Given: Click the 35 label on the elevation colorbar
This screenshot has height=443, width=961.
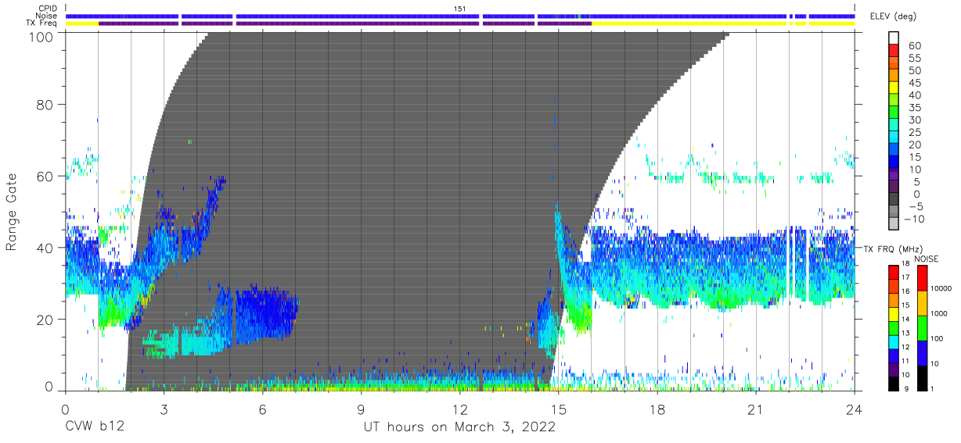Looking at the screenshot, I should point(915,108).
